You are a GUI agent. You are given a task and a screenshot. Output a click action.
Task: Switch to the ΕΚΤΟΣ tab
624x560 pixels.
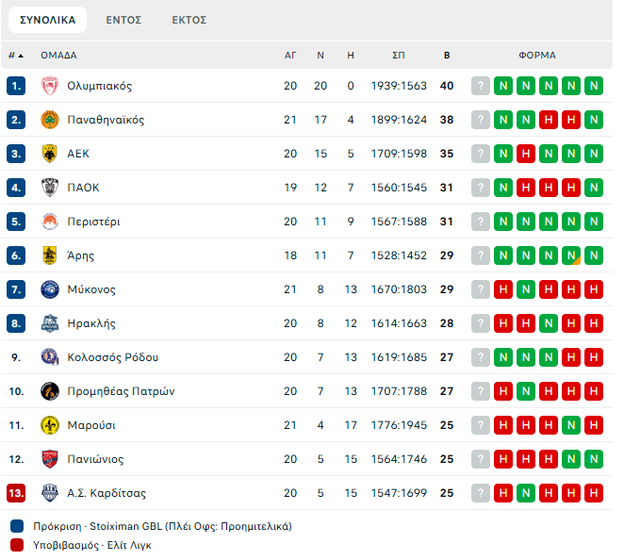tap(189, 20)
